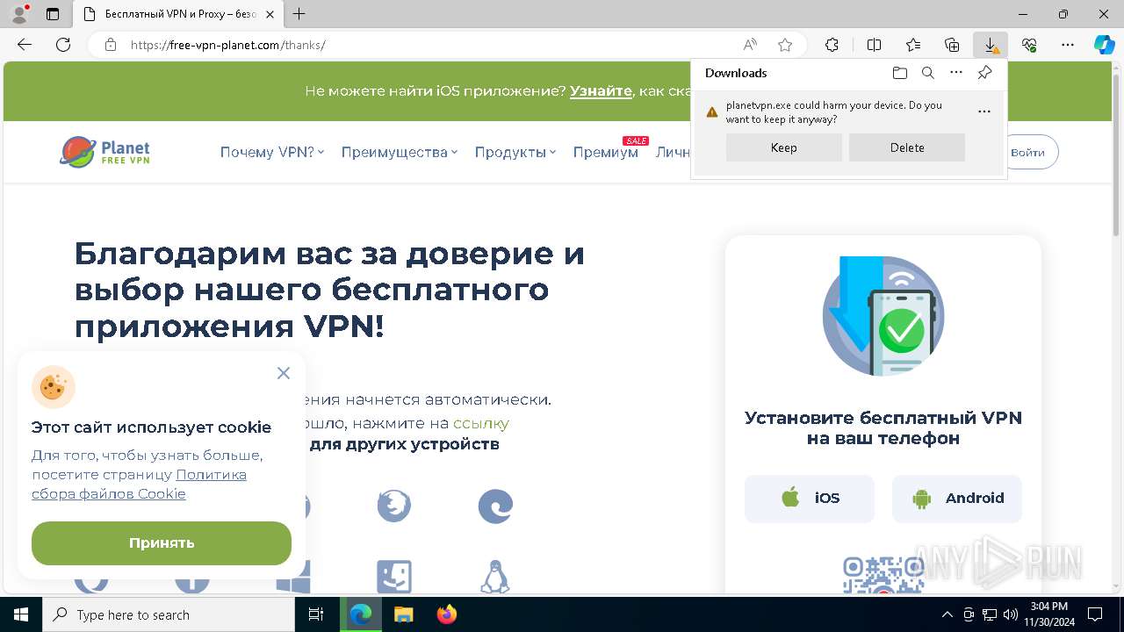Open Task View on the taskbar
The width and height of the screenshot is (1124, 632).
tap(316, 614)
